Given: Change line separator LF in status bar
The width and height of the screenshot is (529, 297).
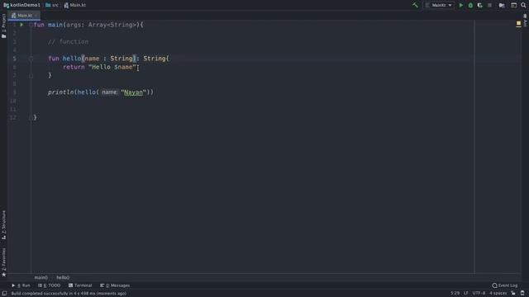Looking at the screenshot, I should [466, 294].
